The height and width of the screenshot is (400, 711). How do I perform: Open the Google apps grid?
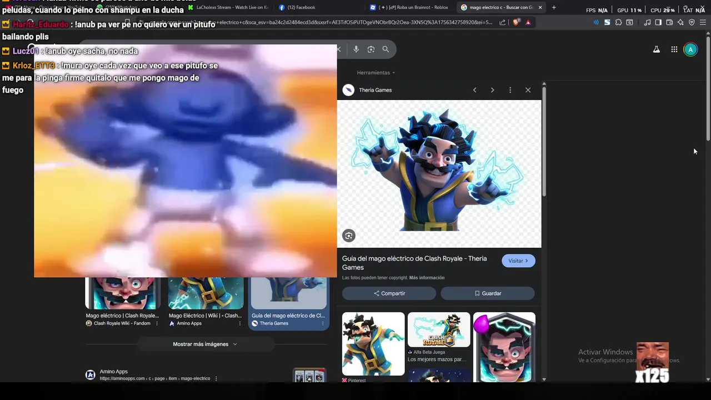tap(674, 49)
